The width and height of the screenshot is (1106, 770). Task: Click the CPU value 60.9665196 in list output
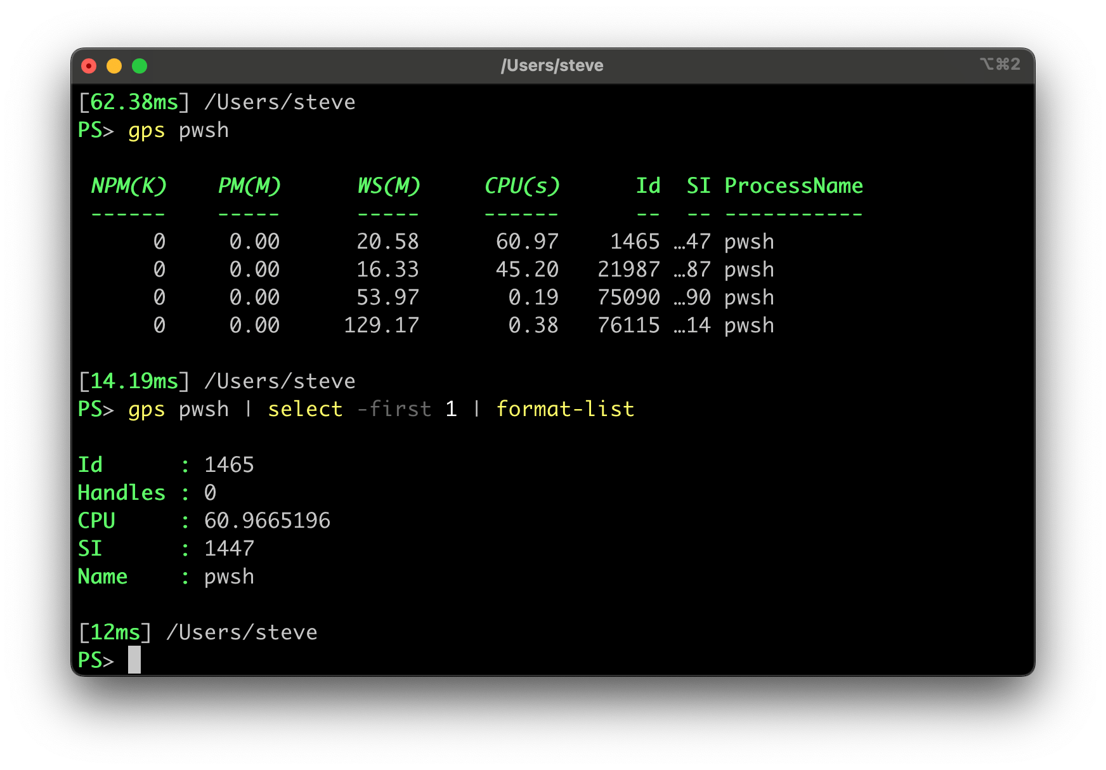[x=266, y=520]
